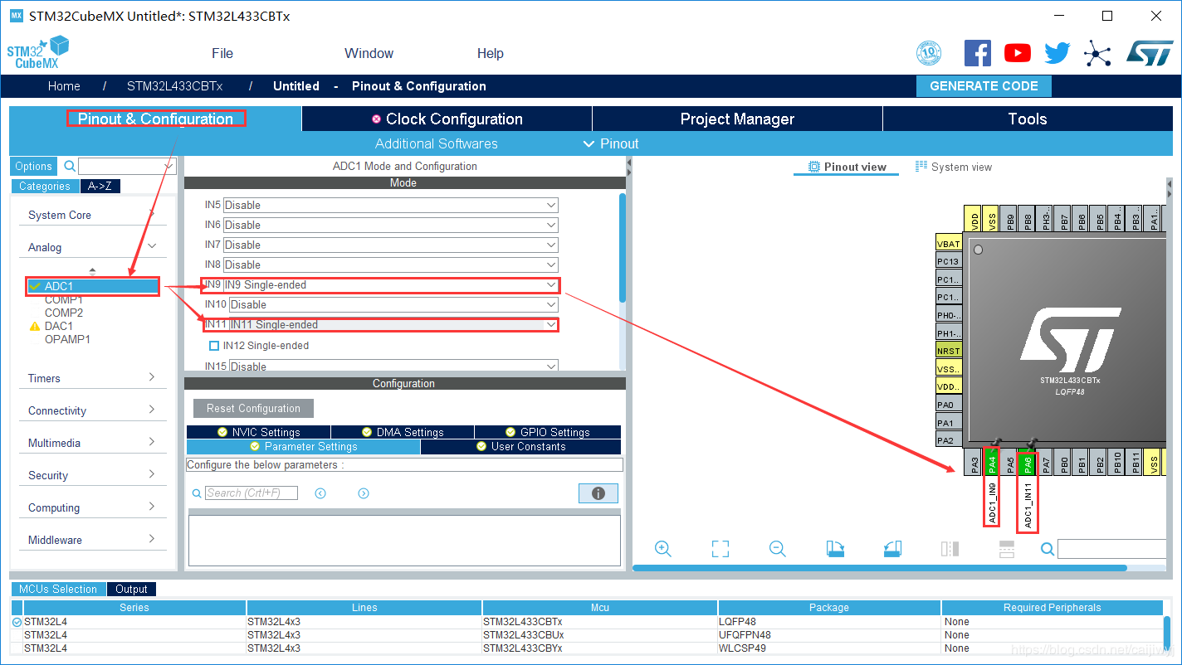This screenshot has height=665, width=1182.
Task: Click the pinout view horizontal scrollbar
Action: 880,568
